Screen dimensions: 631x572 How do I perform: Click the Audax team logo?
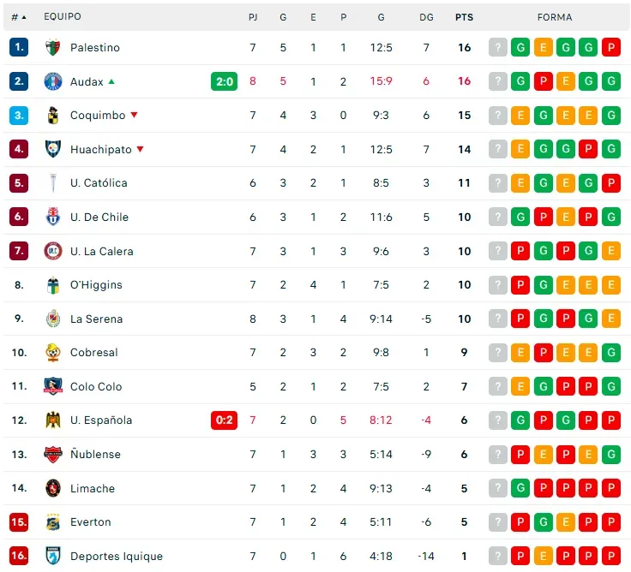[x=53, y=82]
